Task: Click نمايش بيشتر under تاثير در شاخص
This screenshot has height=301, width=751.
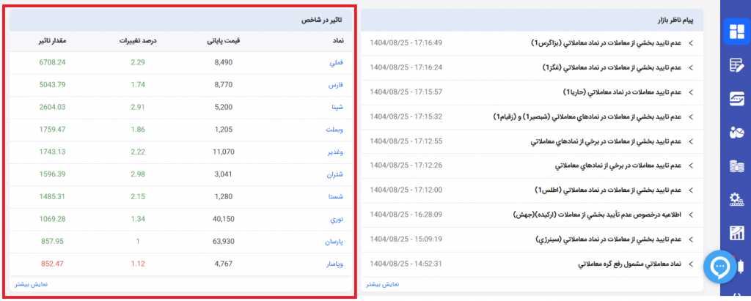Action: coord(32,284)
